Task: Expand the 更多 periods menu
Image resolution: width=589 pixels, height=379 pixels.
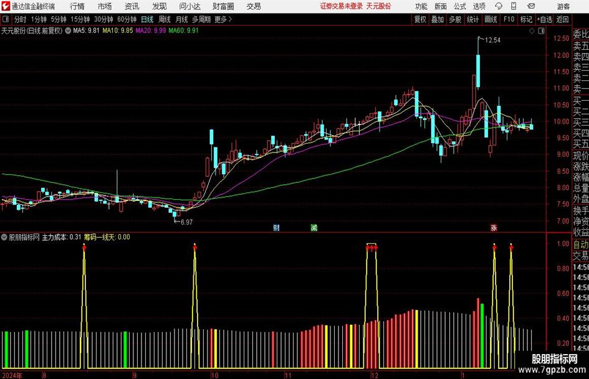Action: click(x=223, y=19)
